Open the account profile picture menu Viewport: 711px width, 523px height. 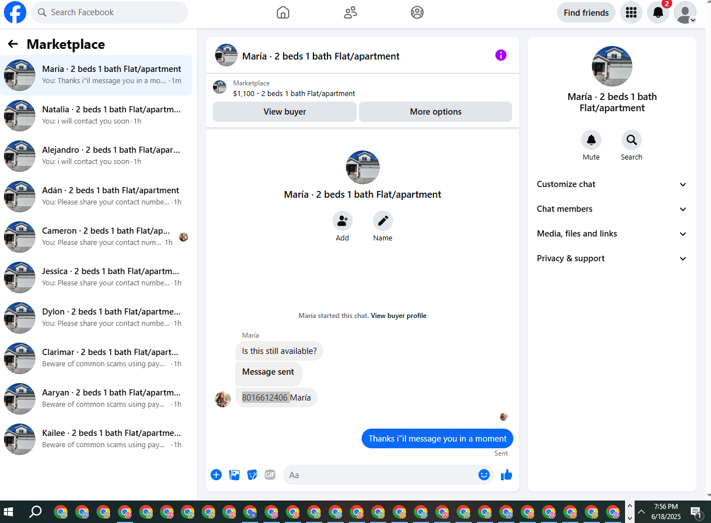point(685,12)
